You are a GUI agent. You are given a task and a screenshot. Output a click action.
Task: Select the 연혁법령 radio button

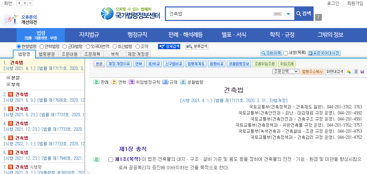[42, 47]
